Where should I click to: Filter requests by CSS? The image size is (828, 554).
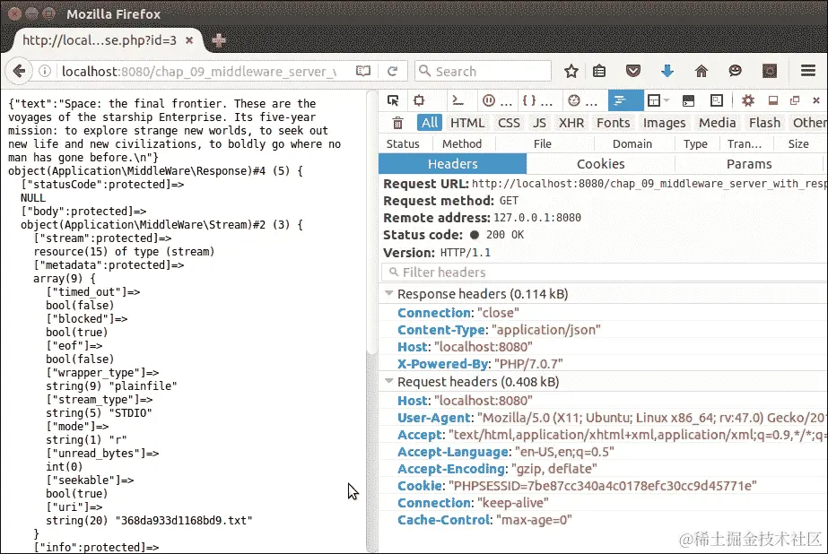tap(509, 123)
